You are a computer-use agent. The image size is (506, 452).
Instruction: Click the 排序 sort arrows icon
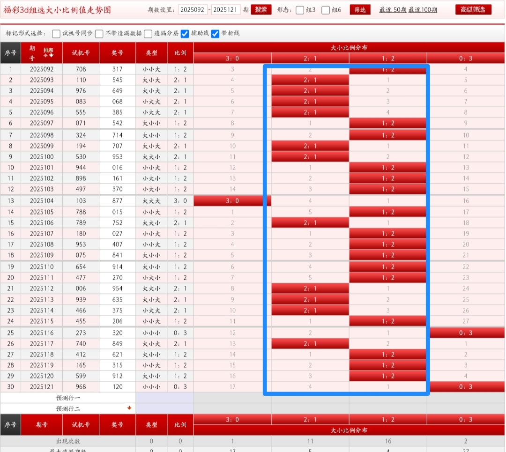pyautogui.click(x=48, y=52)
